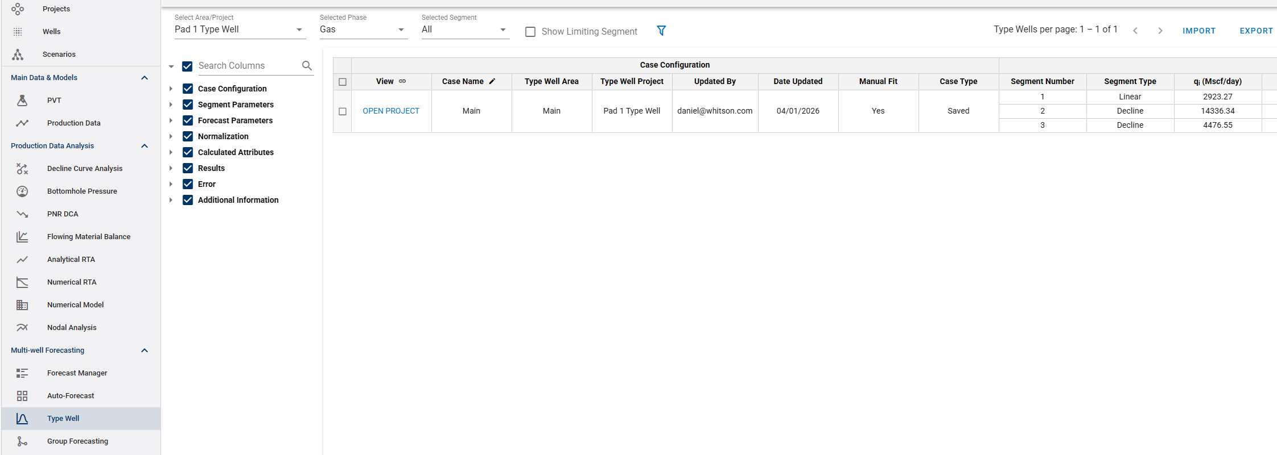1277x455 pixels.
Task: Open the Select Area/Project dropdown
Action: pyautogui.click(x=239, y=30)
